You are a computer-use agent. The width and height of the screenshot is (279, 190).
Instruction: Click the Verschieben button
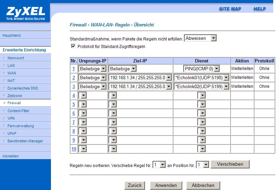230,164
